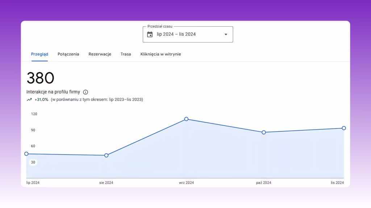This screenshot has width=371, height=208.
Task: Open the info icon beside Interakcje na profilu firmy
Action: click(86, 92)
